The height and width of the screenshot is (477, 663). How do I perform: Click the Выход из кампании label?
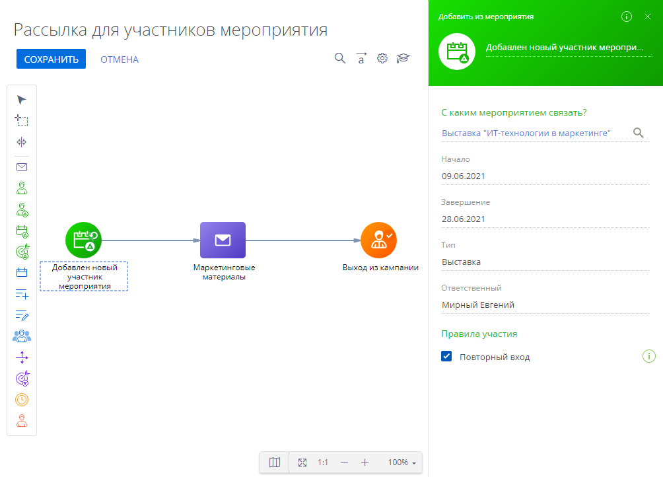(x=380, y=268)
